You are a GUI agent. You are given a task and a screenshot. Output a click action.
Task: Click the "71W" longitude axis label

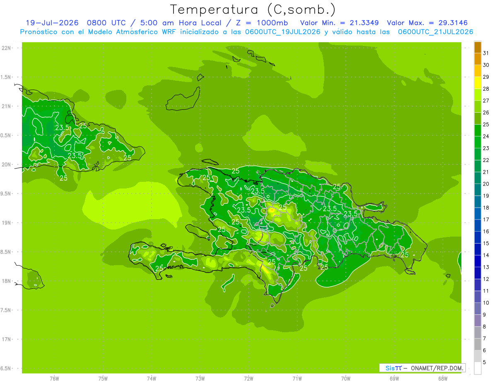297,379
